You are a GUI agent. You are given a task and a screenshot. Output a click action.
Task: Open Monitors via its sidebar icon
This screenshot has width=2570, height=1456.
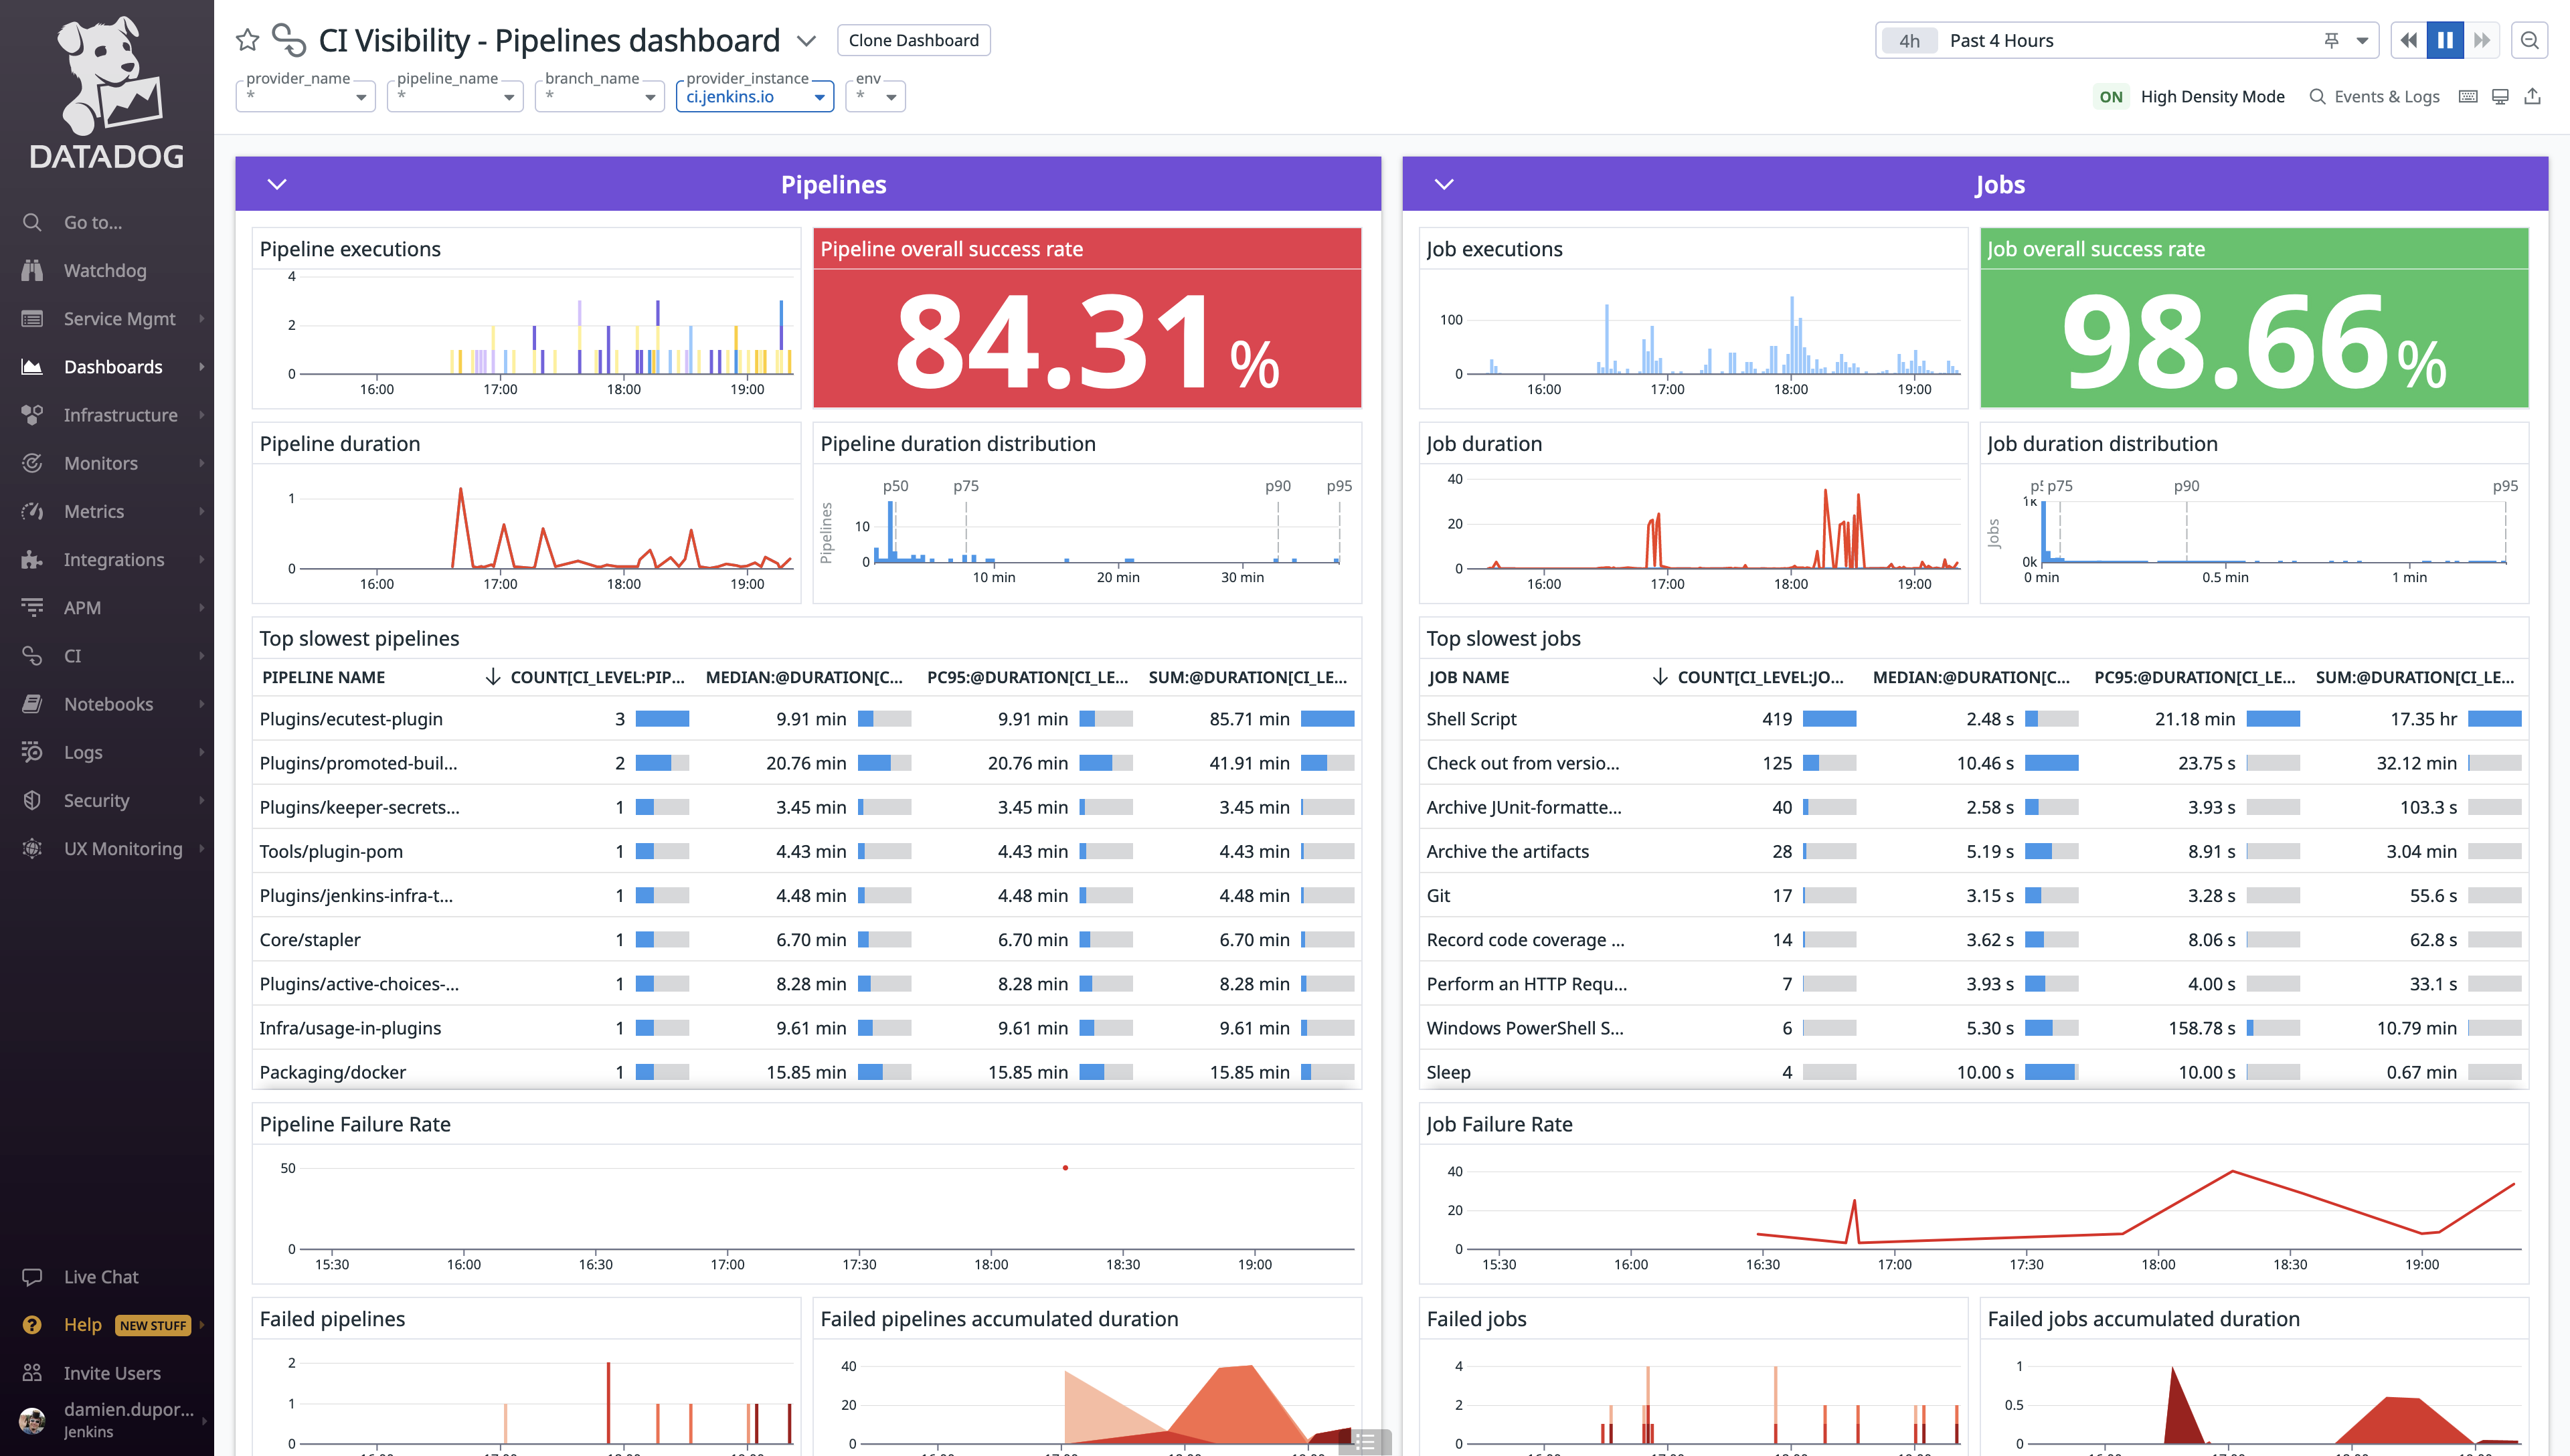[32, 462]
